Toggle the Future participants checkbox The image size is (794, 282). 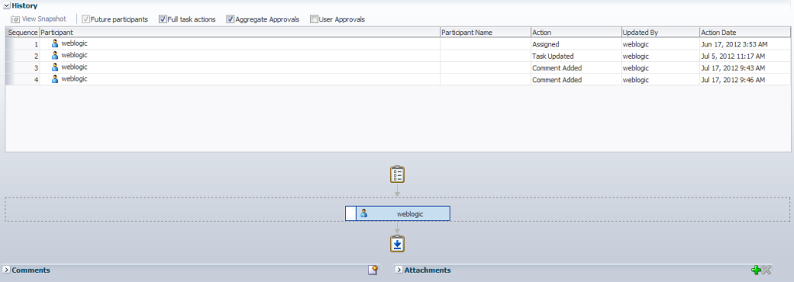[x=86, y=19]
